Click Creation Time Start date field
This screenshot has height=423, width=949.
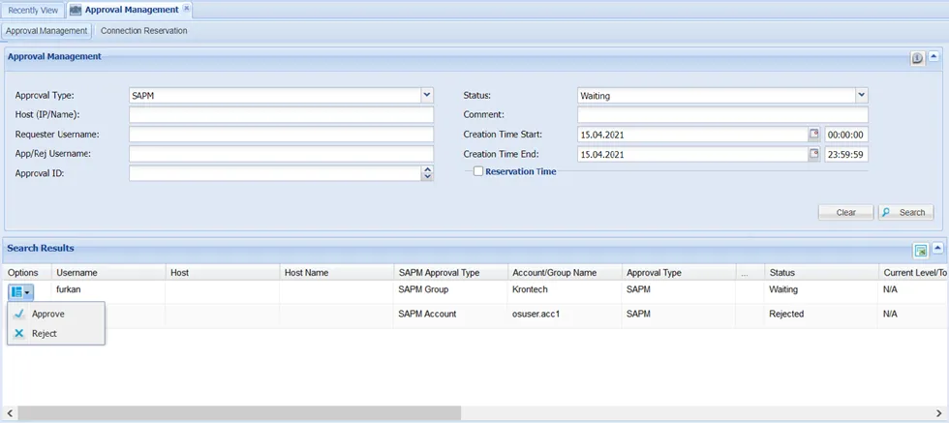692,135
